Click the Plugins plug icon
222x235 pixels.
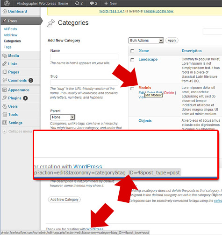(5, 98)
